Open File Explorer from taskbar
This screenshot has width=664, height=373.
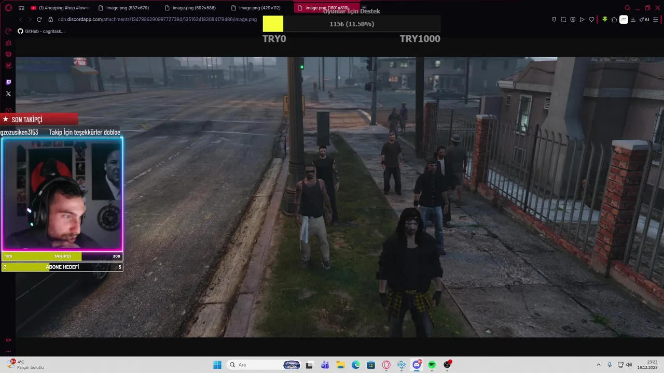340,365
